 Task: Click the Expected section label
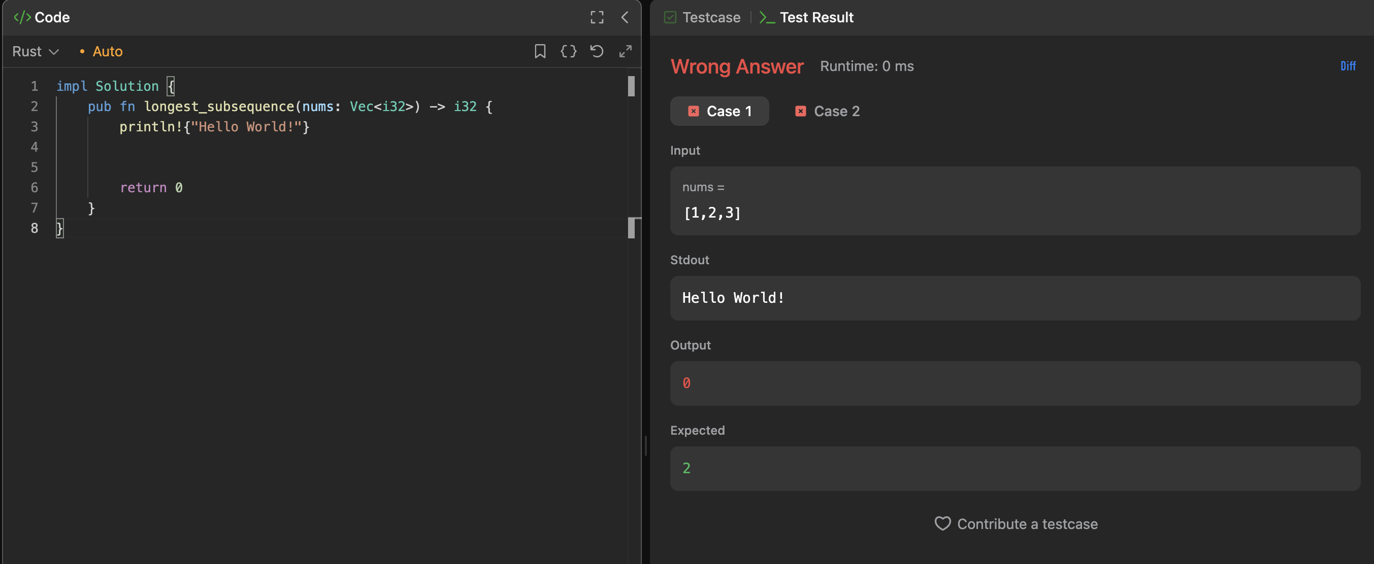click(697, 430)
